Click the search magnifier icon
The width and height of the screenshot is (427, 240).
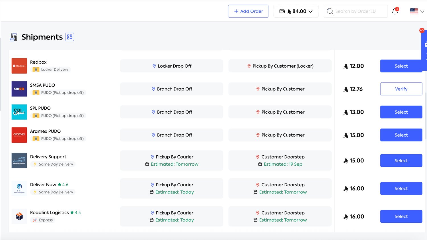tap(330, 11)
